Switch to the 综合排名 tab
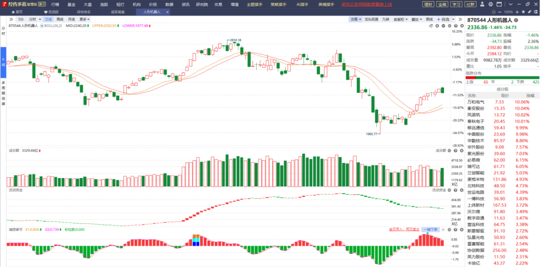 coord(84,12)
